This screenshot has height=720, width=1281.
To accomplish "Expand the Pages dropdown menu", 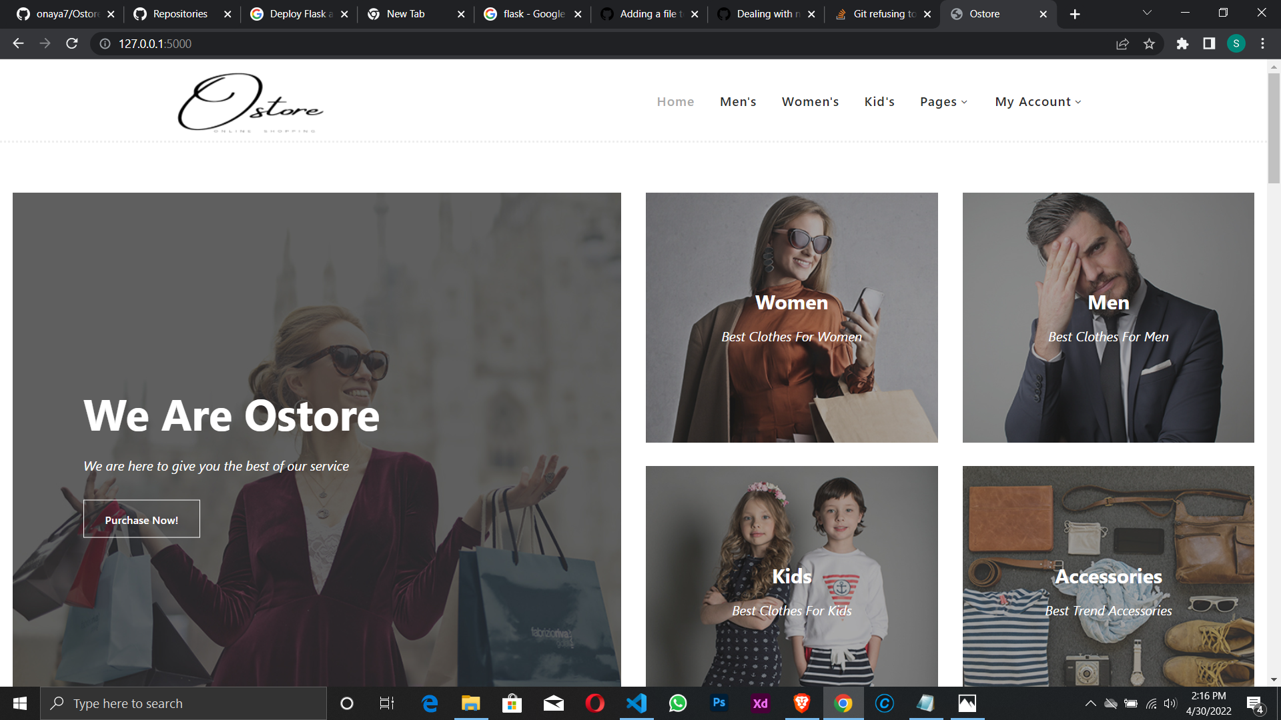I will click(943, 102).
